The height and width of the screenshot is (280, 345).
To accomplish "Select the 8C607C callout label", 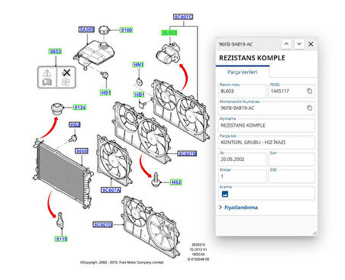I will tap(183, 17).
